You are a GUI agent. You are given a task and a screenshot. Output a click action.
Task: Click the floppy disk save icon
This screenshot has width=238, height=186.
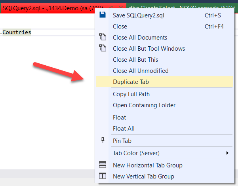point(103,15)
